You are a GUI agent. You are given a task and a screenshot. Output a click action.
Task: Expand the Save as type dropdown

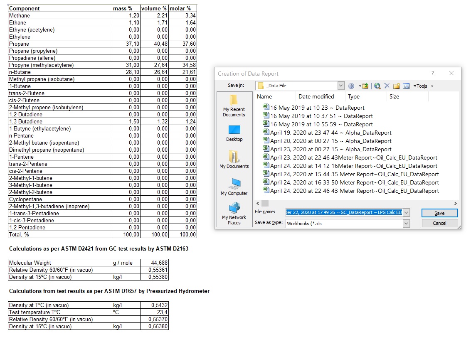[406, 224]
